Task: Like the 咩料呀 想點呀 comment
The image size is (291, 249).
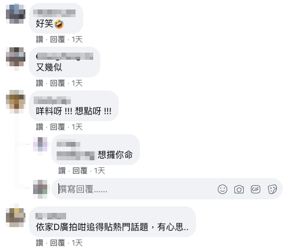Action: pyautogui.click(x=40, y=127)
